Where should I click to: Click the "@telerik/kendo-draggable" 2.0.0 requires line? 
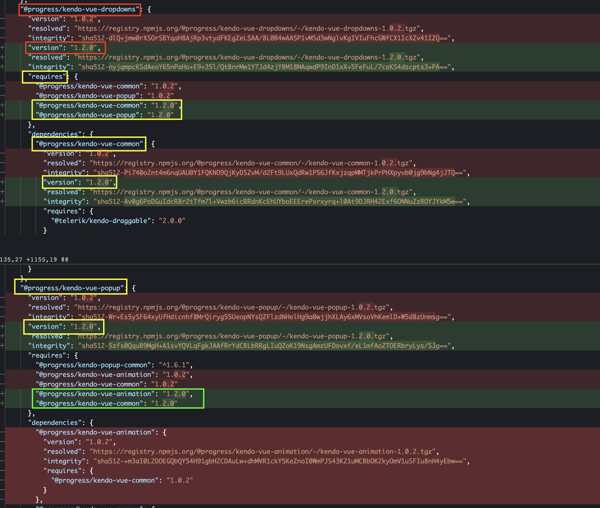pyautogui.click(x=118, y=221)
